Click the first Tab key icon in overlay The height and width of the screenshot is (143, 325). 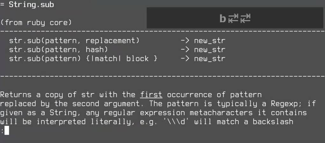click(233, 18)
